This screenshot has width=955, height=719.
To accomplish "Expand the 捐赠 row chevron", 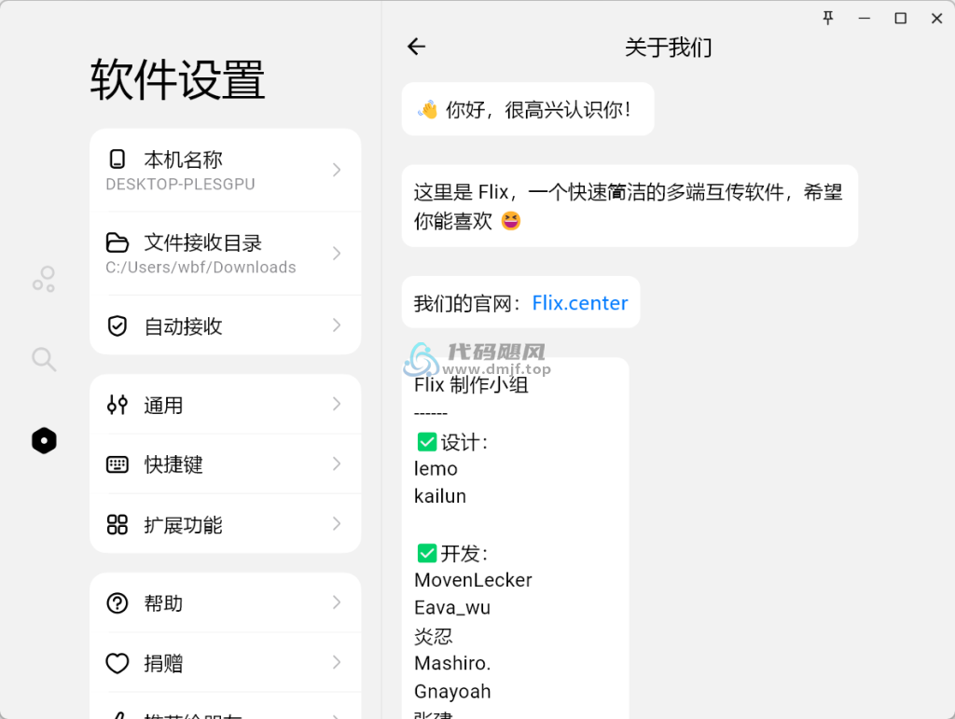I will [x=337, y=662].
